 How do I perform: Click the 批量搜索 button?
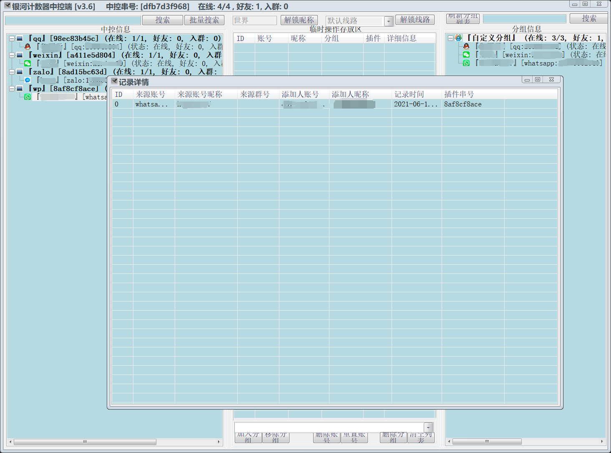click(x=204, y=20)
